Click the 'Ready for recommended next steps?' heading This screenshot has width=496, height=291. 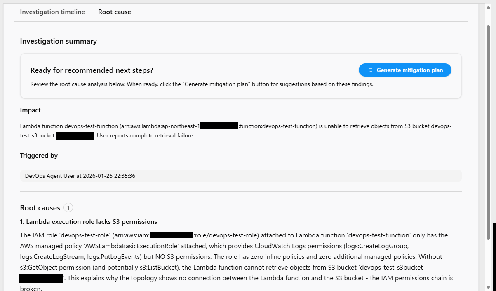[x=92, y=70]
